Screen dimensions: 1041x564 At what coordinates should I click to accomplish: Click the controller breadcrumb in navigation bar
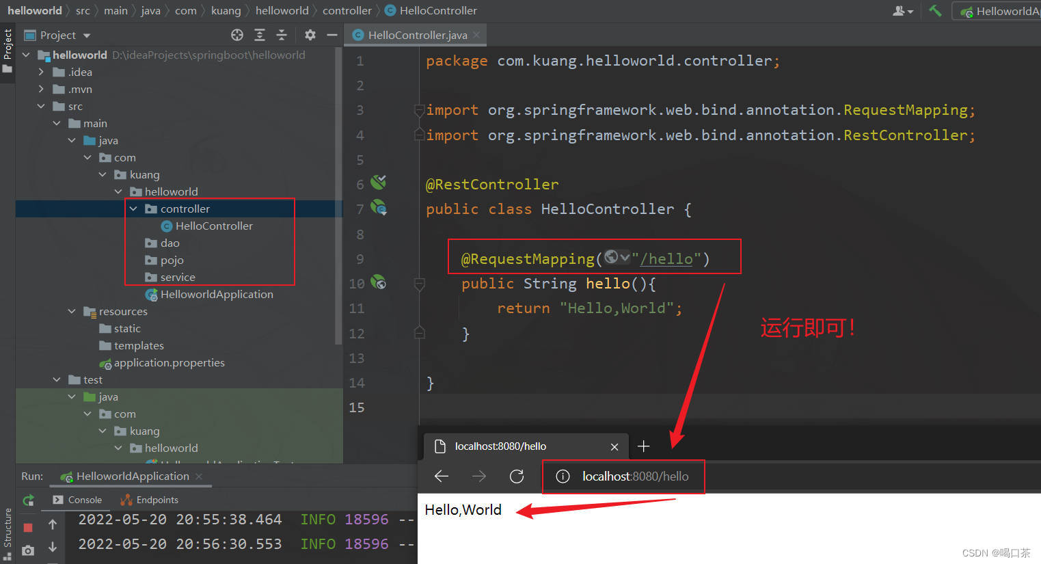347,10
